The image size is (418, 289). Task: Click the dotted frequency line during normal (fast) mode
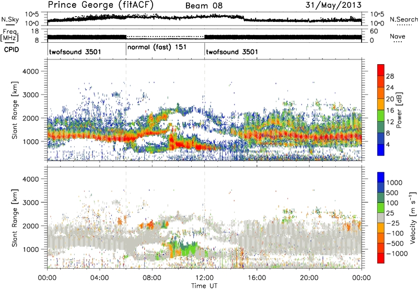(x=165, y=37)
